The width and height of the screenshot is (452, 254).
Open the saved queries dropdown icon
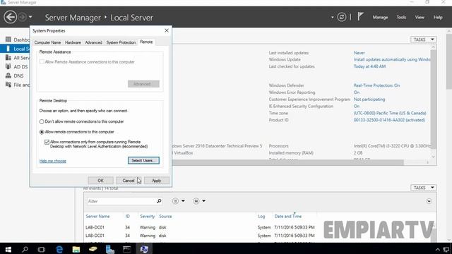pos(199,201)
